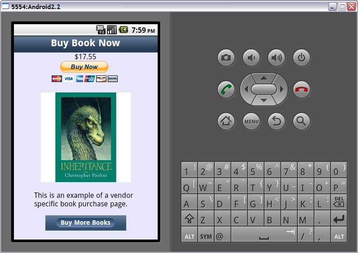Tap the D-pad down arrow
Image resolution: width=358 pixels, height=253 pixels.
click(264, 100)
